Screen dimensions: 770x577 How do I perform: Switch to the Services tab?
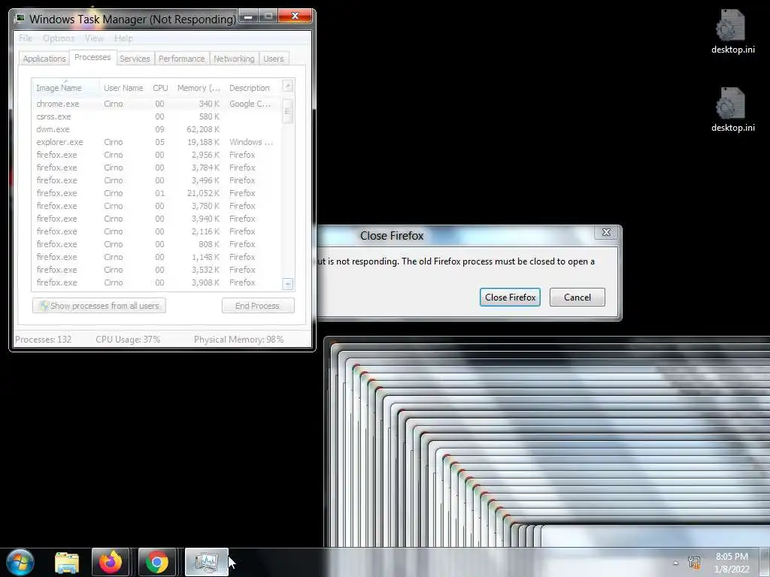135,59
